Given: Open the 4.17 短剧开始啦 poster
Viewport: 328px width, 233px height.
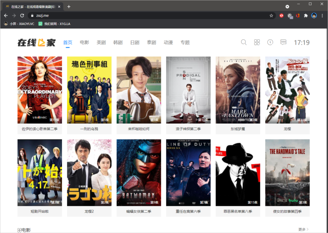Looking at the screenshot, I should coord(40,173).
